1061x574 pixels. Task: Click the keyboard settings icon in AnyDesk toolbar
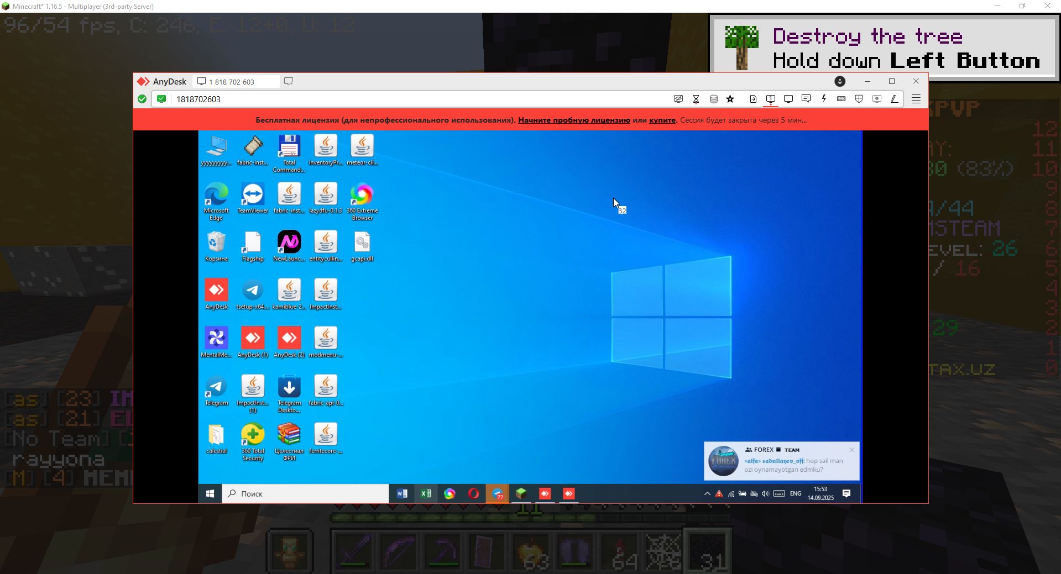[x=842, y=99]
